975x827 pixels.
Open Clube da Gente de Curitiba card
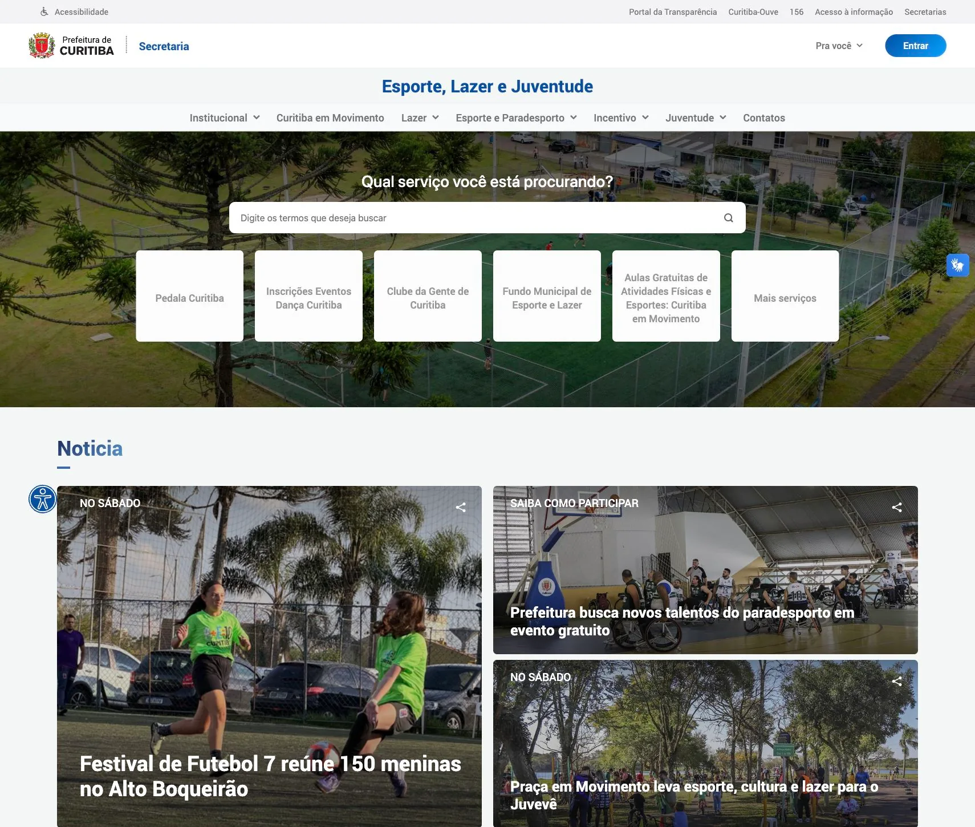(x=428, y=296)
